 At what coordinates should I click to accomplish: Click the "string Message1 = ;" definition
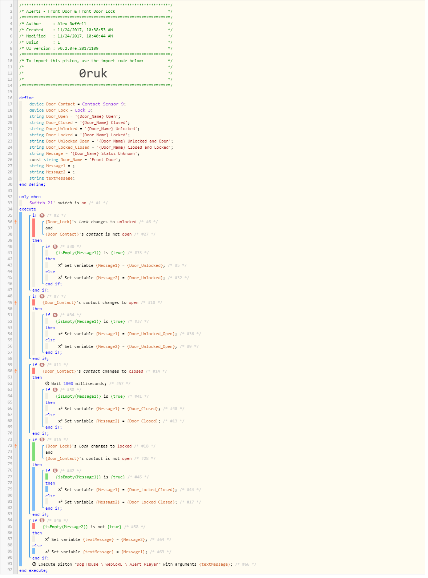pyautogui.click(x=52, y=166)
